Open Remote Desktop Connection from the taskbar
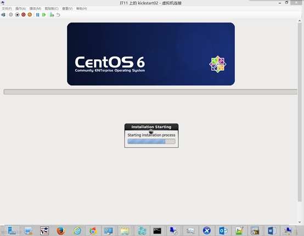This screenshot has height=236, width=304. (x=173, y=231)
